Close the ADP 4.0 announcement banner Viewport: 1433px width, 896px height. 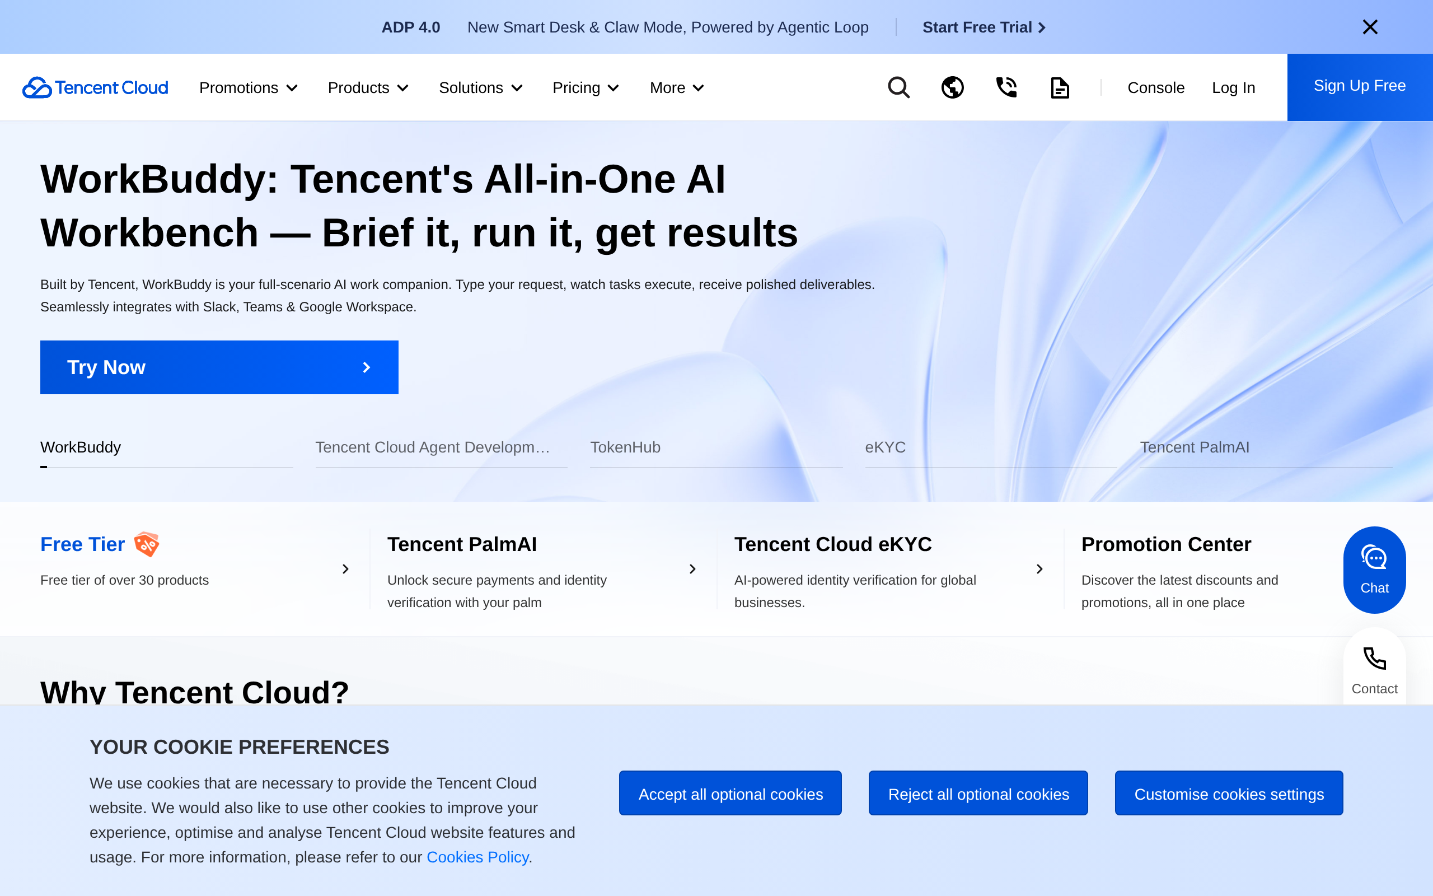point(1370,27)
